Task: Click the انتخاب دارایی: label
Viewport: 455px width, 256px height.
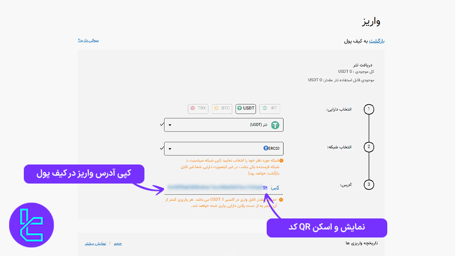Action: (x=339, y=109)
